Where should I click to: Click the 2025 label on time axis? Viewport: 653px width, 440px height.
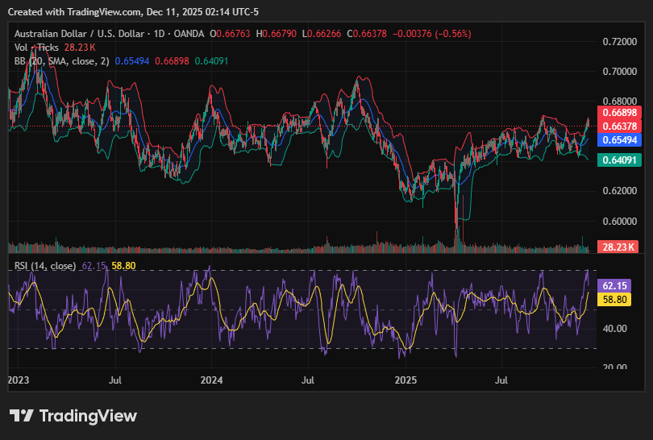pyautogui.click(x=405, y=379)
